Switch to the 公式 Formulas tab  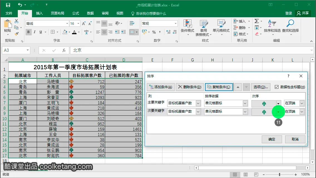tap(76, 13)
